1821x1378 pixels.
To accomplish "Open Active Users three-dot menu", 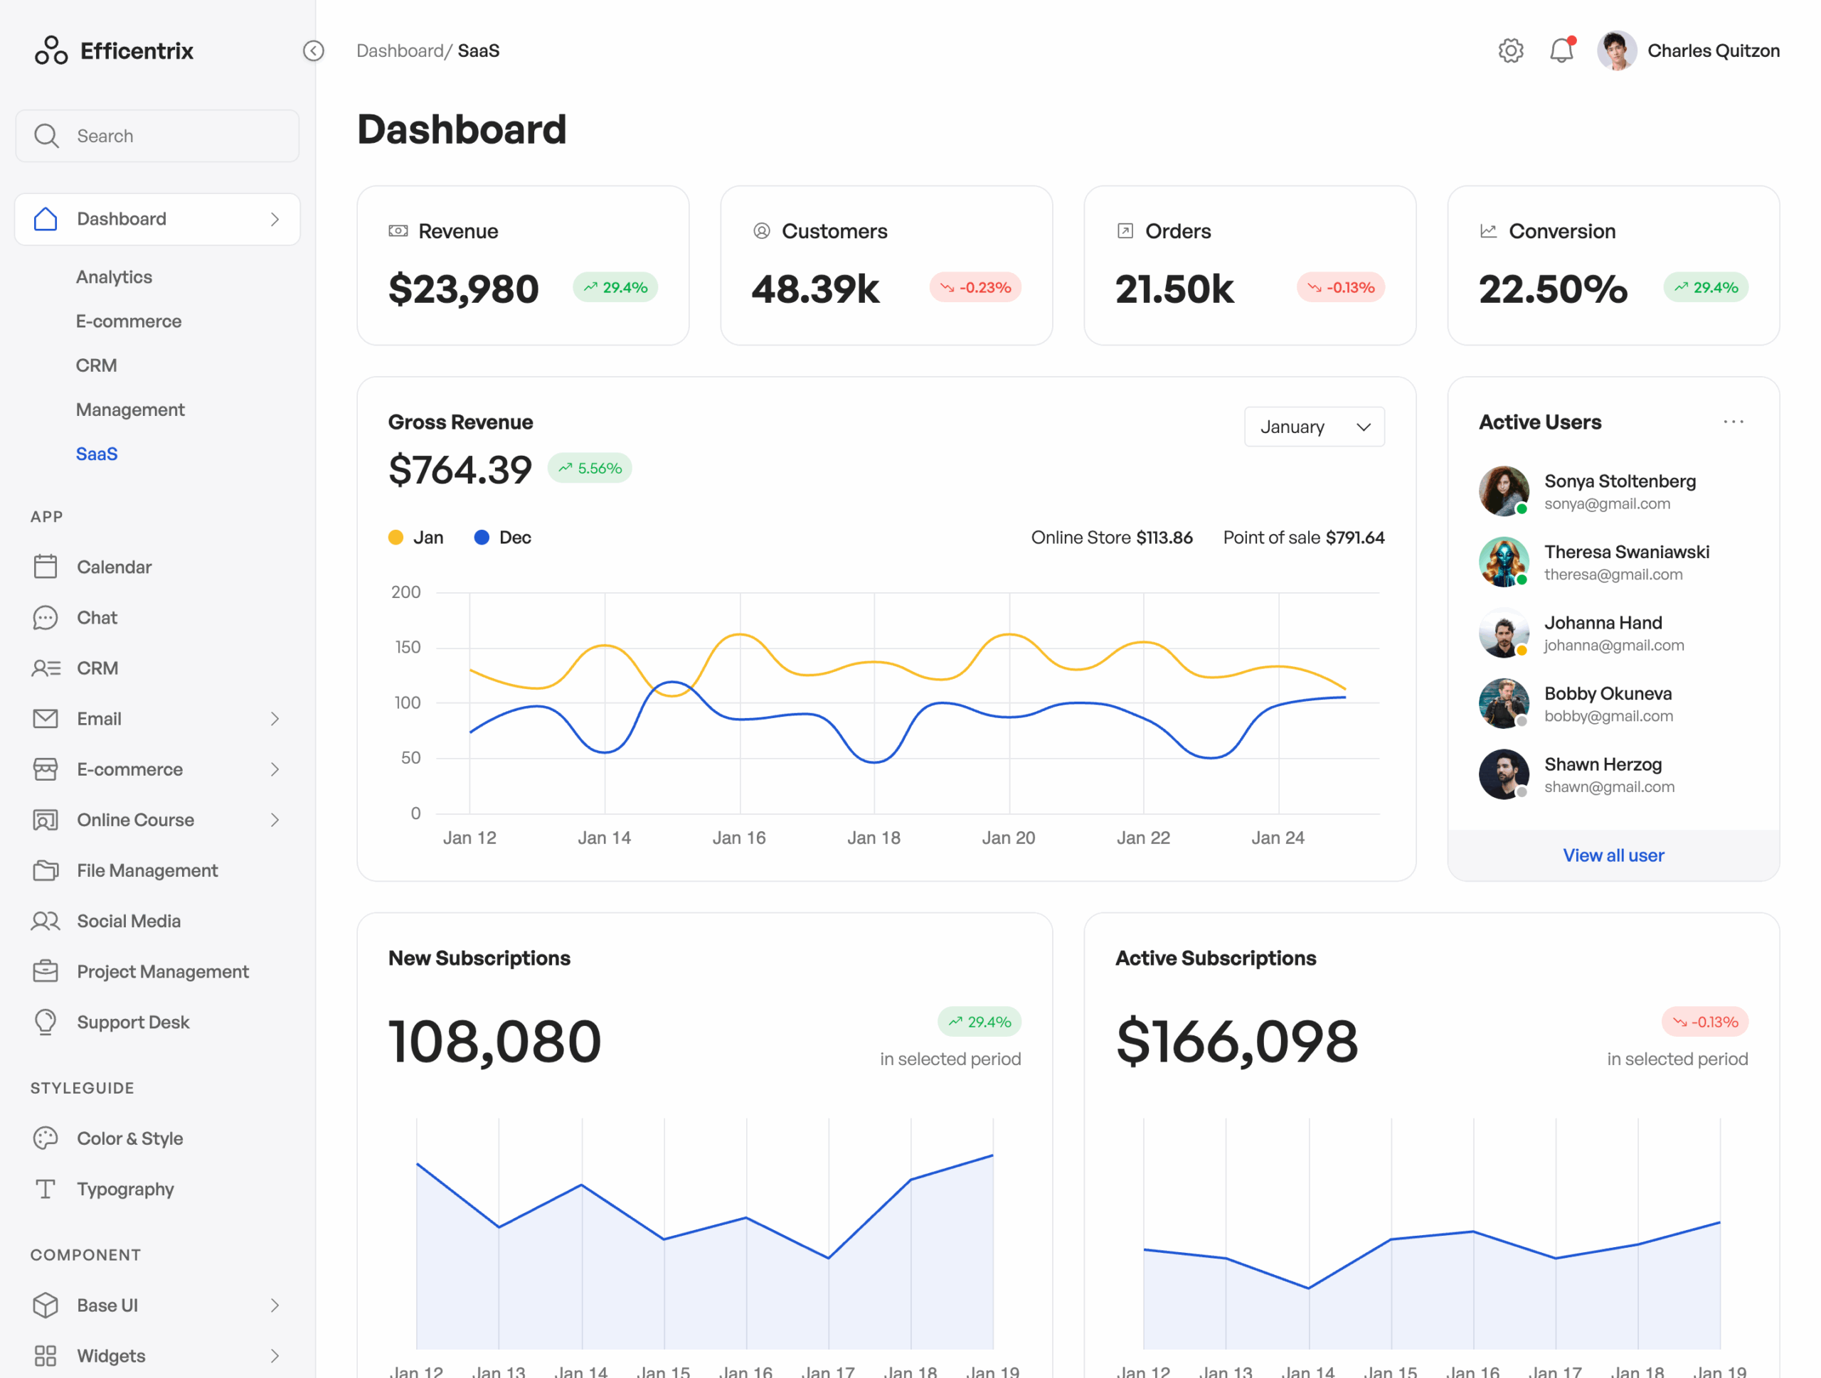I will [x=1733, y=422].
